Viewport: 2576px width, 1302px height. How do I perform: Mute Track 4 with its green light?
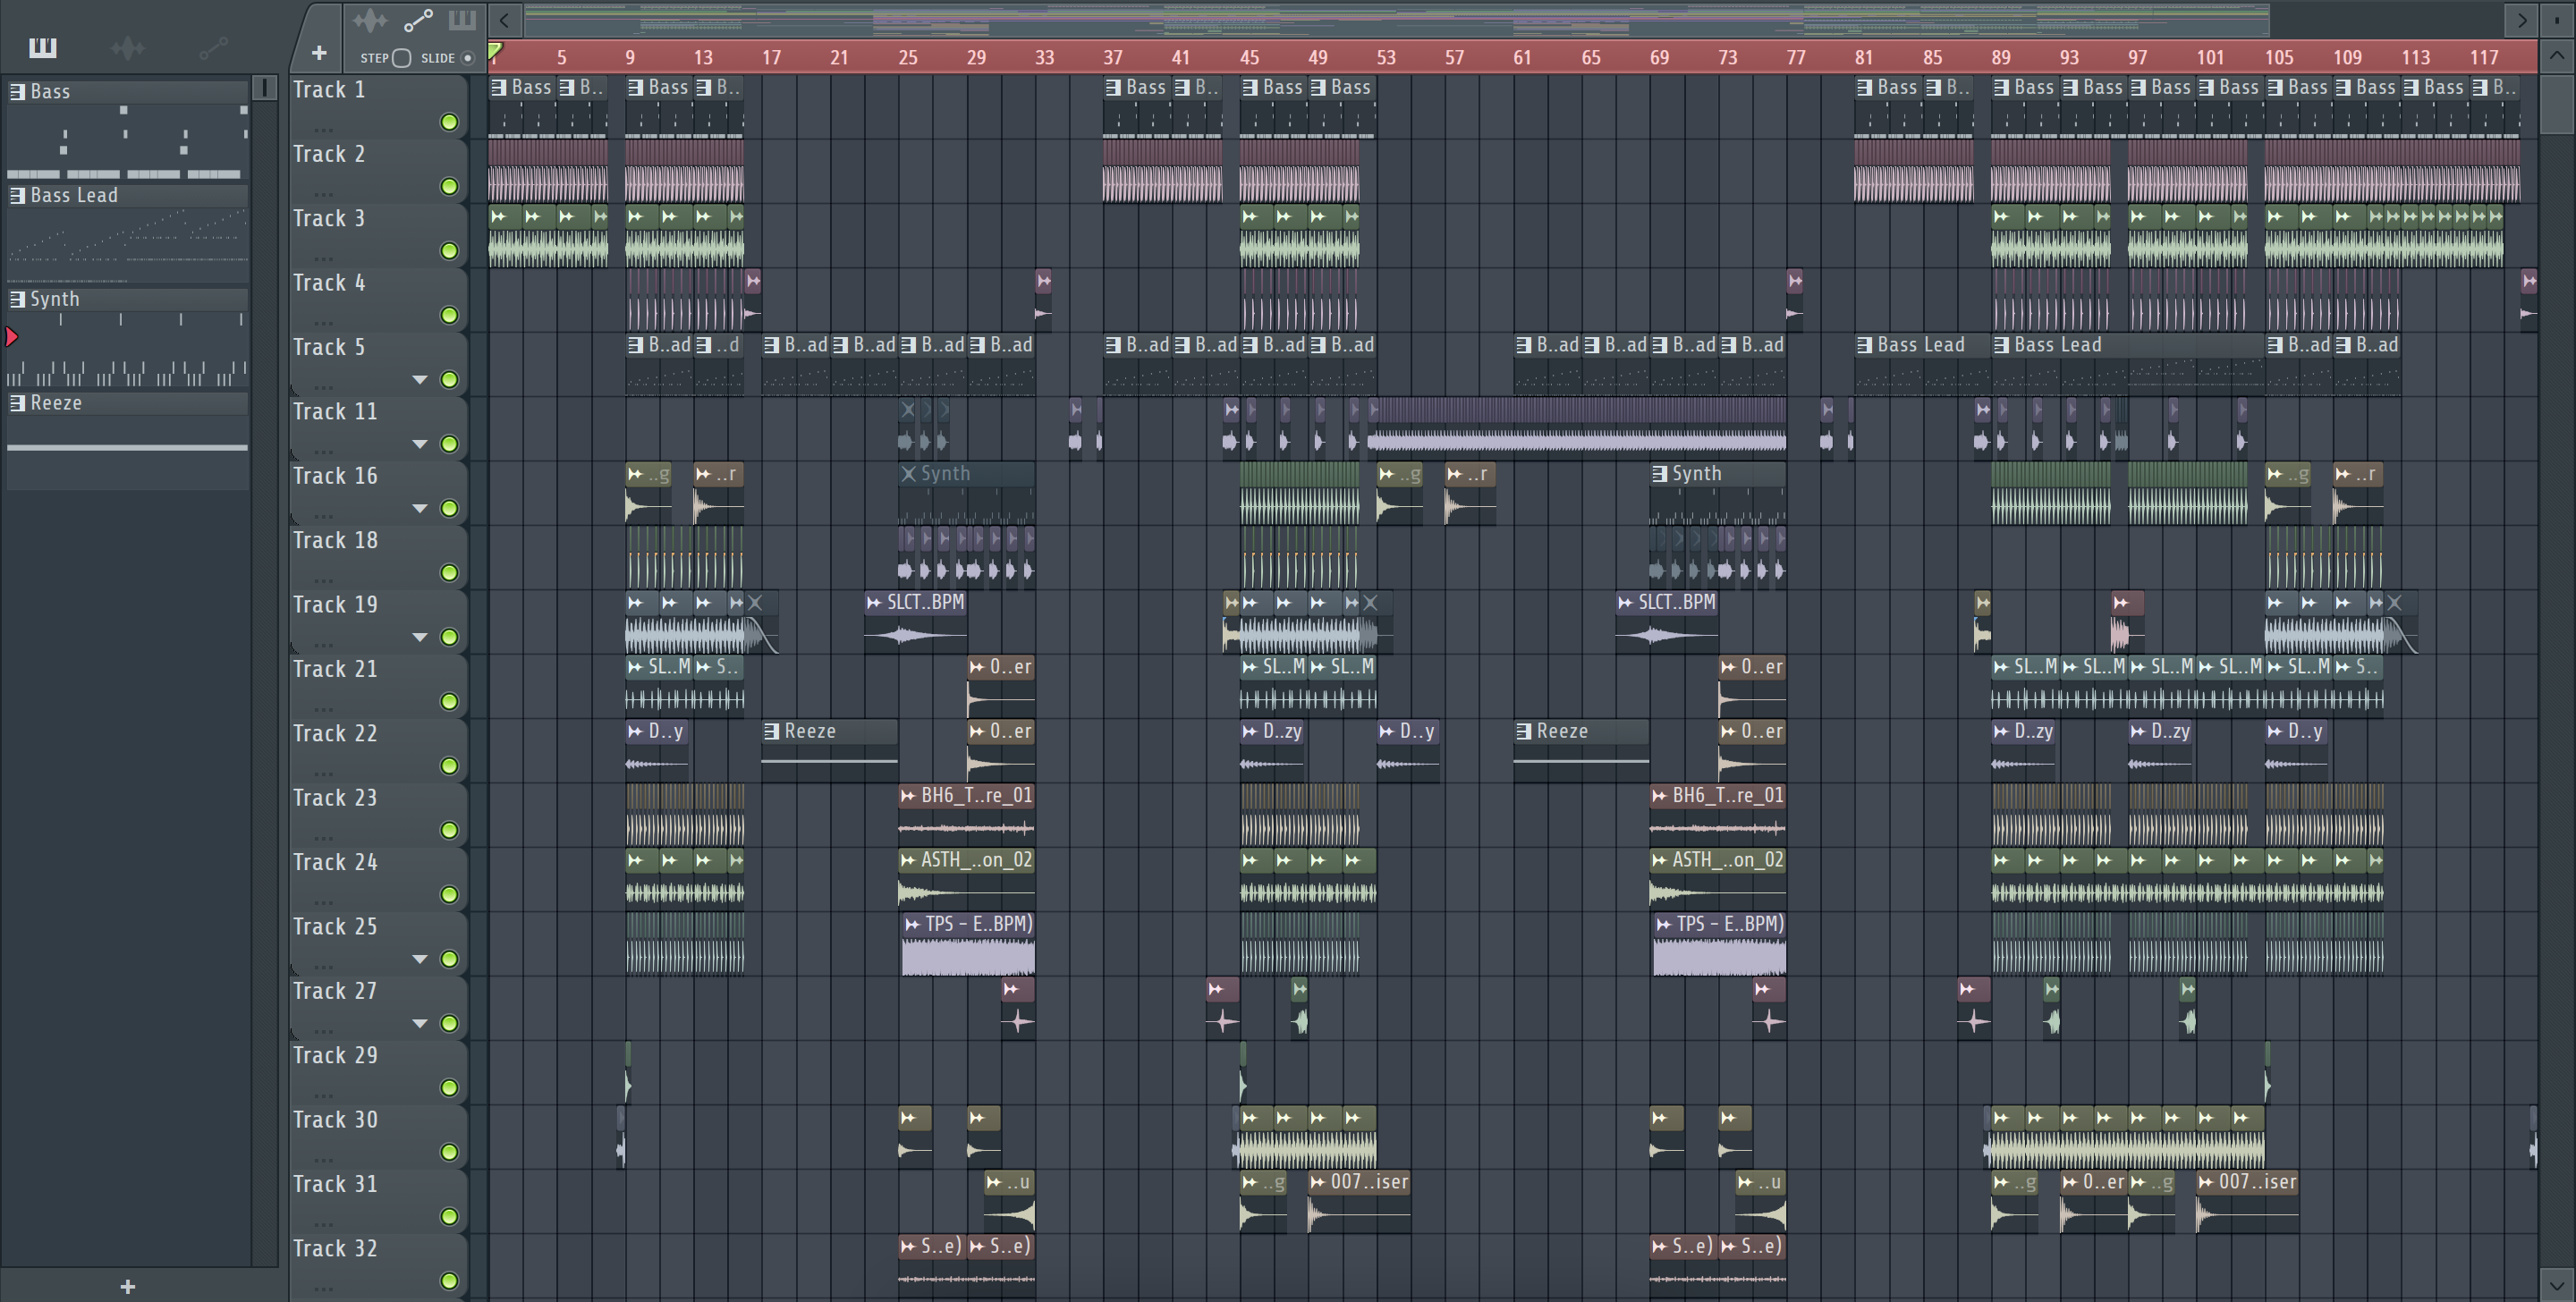click(450, 316)
